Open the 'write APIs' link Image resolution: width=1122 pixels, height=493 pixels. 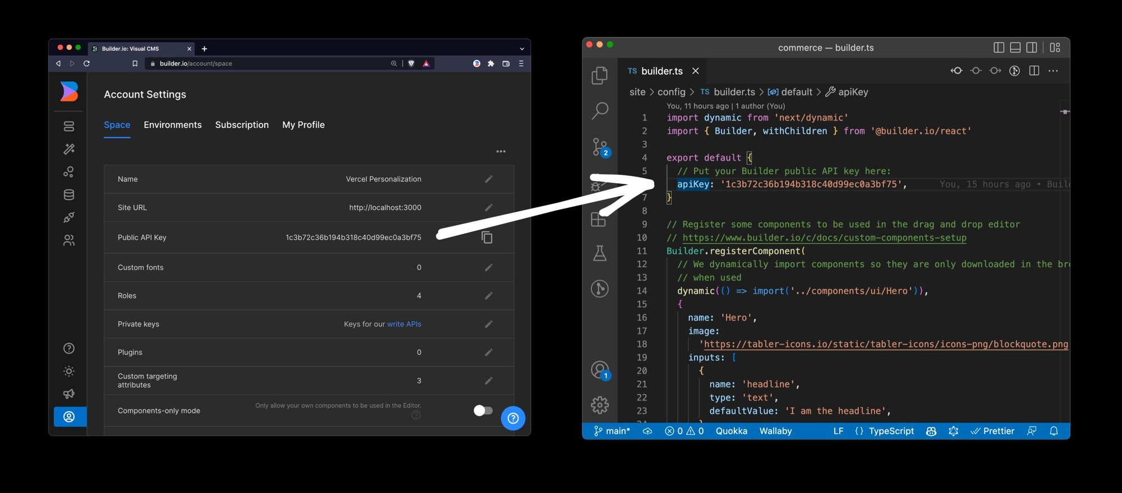pyautogui.click(x=404, y=324)
